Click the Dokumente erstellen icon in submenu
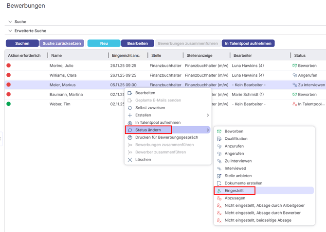 click(219, 183)
